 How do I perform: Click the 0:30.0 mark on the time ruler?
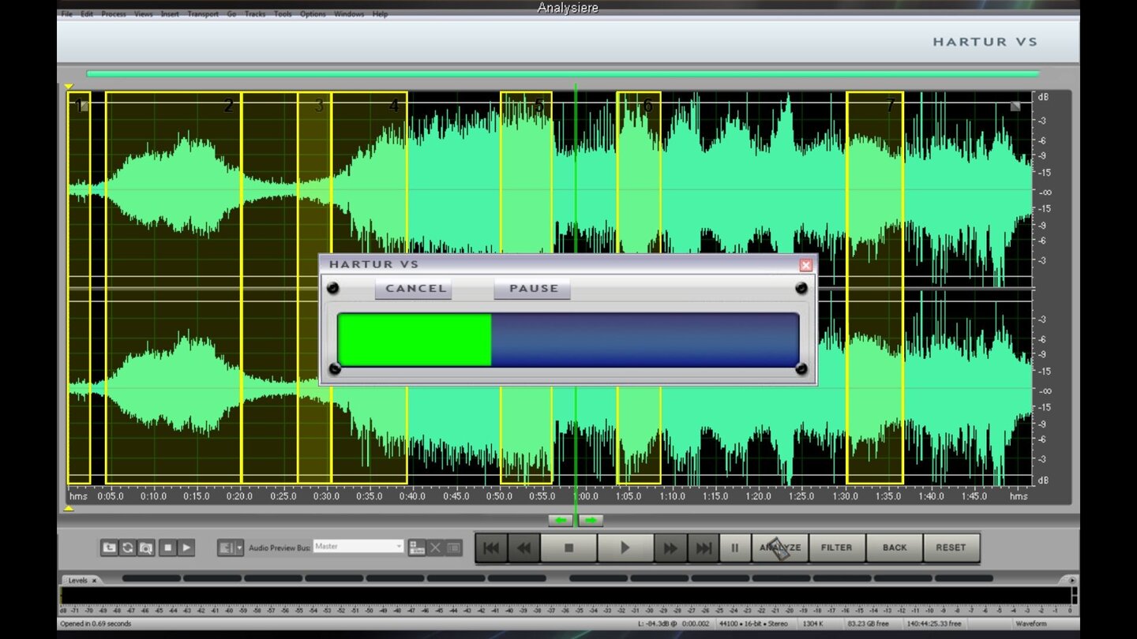(326, 496)
